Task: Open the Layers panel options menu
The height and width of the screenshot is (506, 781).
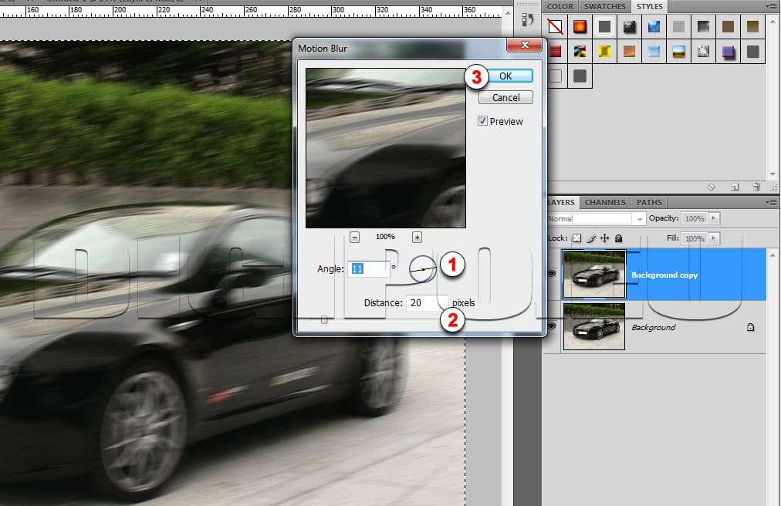Action: 770,202
